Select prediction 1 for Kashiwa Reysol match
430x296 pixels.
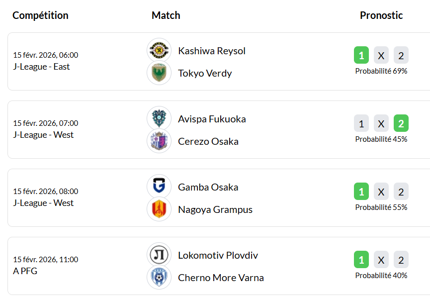click(x=361, y=55)
